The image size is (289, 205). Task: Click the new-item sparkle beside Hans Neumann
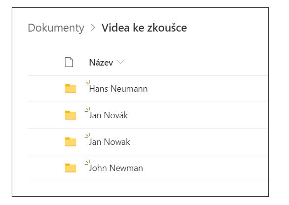[87, 83]
